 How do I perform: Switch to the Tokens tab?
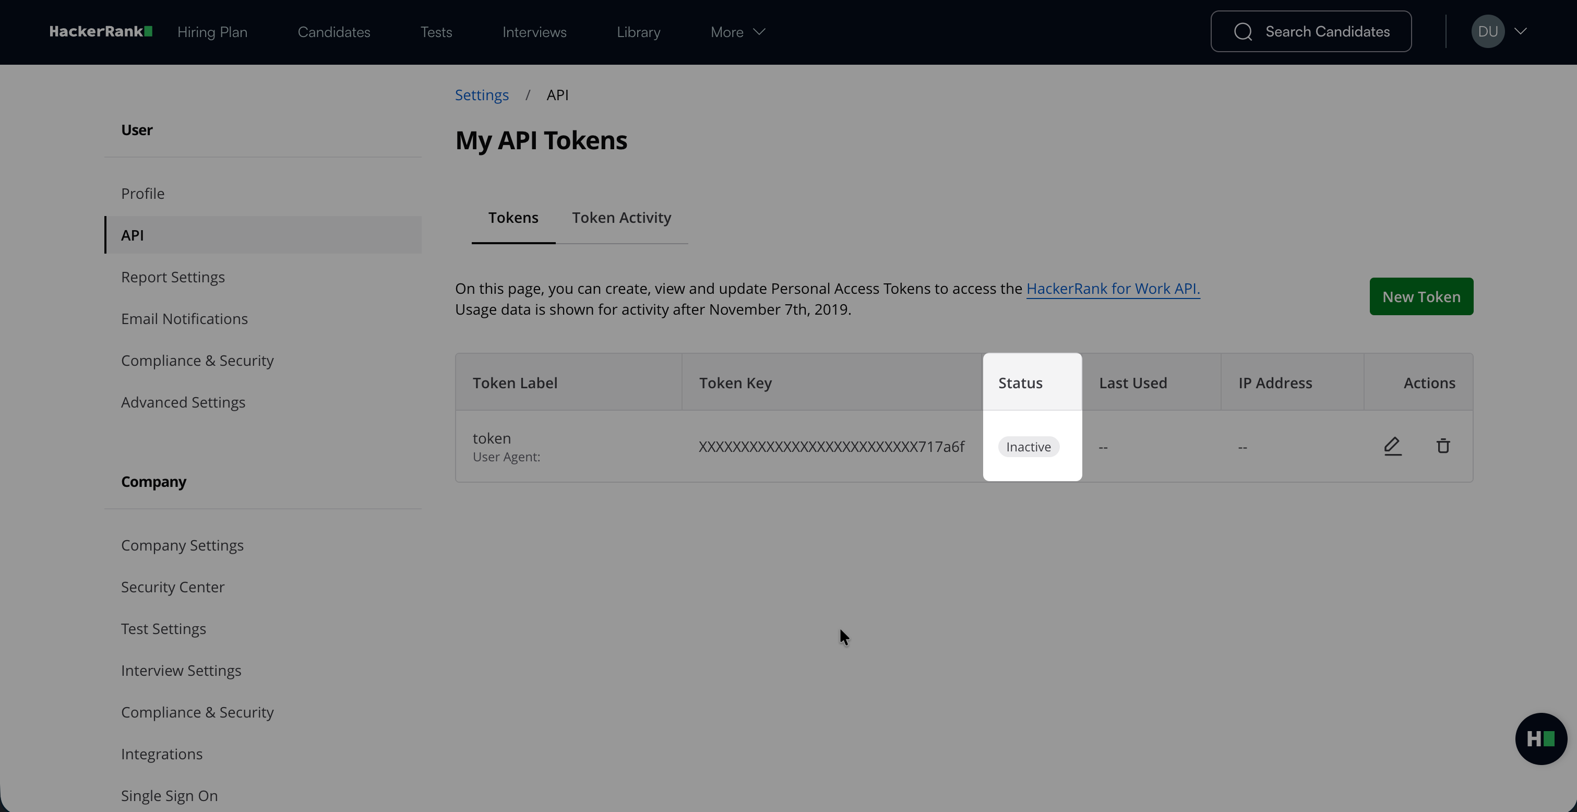(513, 218)
